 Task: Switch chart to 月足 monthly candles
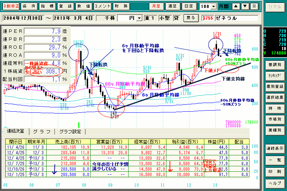coord(156,7)
